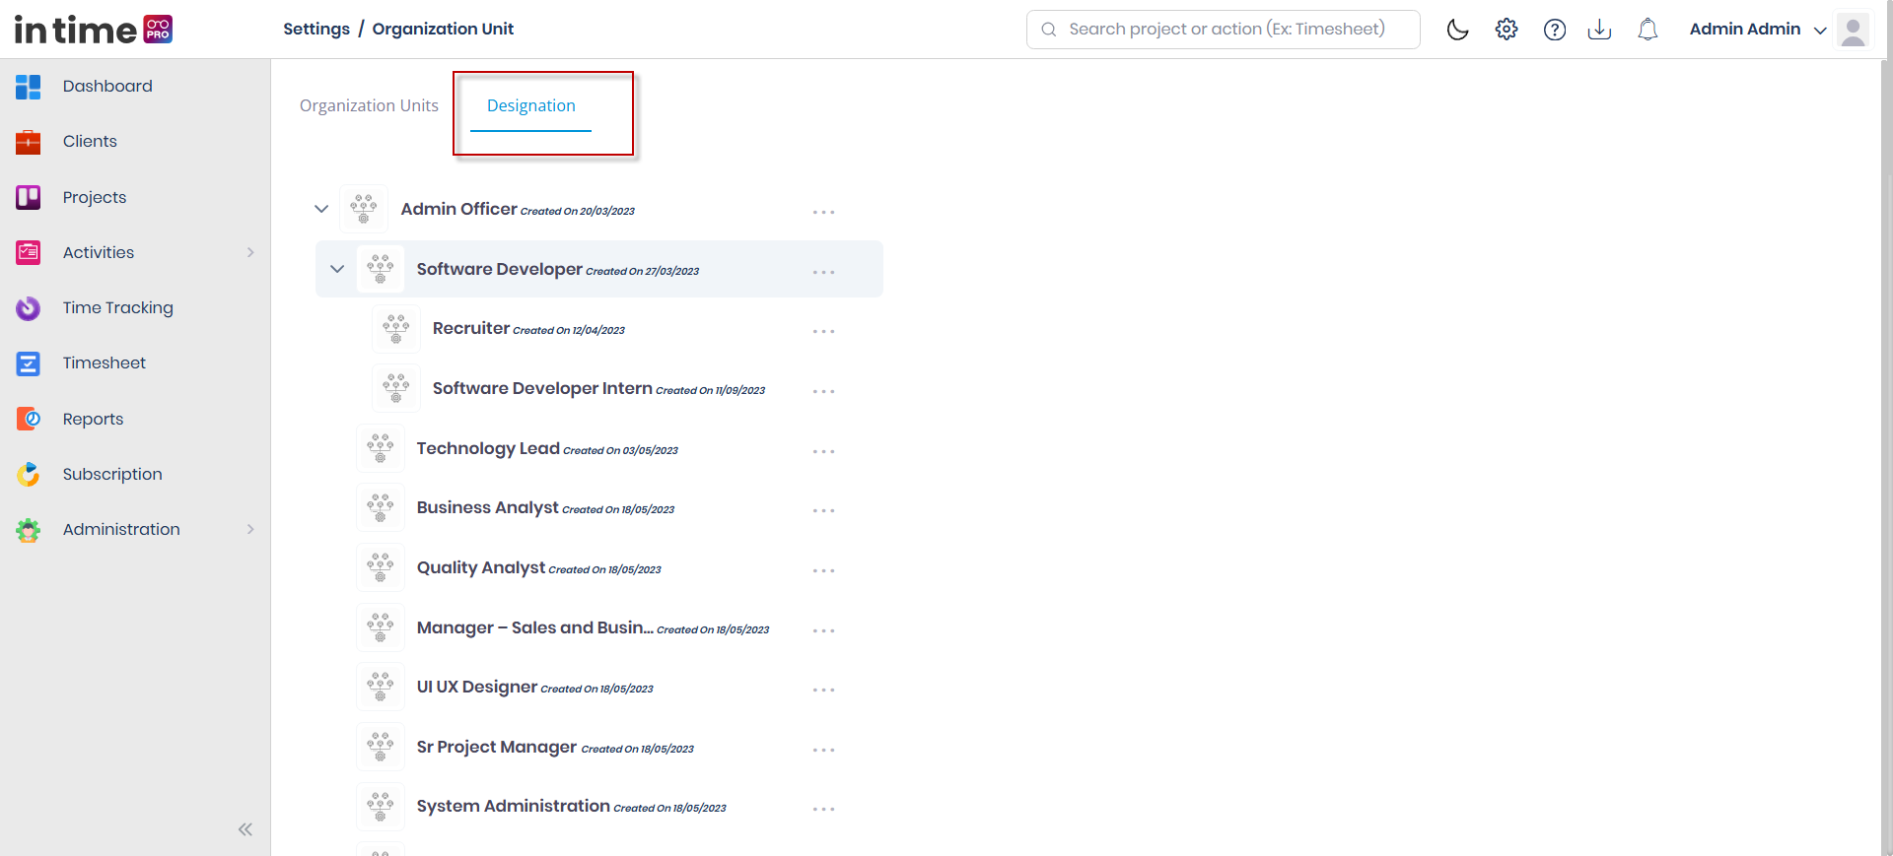Click the Settings breadcrumb link
This screenshot has width=1893, height=856.
pos(316,29)
